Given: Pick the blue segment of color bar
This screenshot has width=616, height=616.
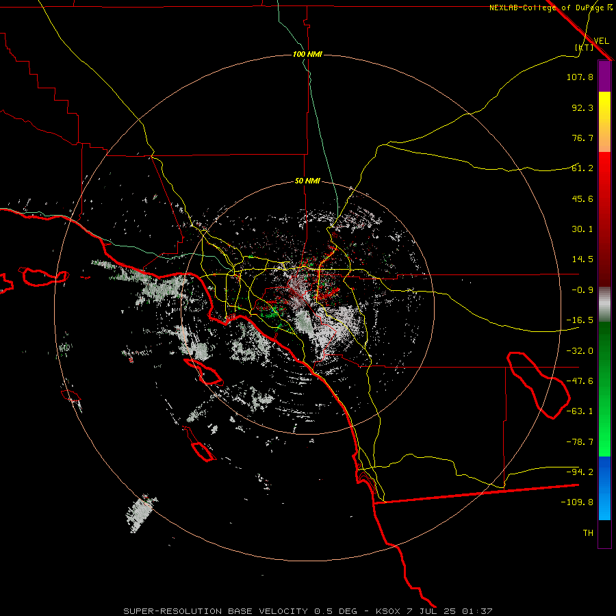Looking at the screenshot, I should [x=604, y=488].
